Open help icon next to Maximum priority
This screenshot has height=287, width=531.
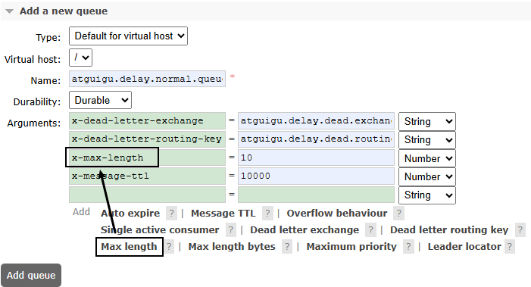(x=408, y=247)
